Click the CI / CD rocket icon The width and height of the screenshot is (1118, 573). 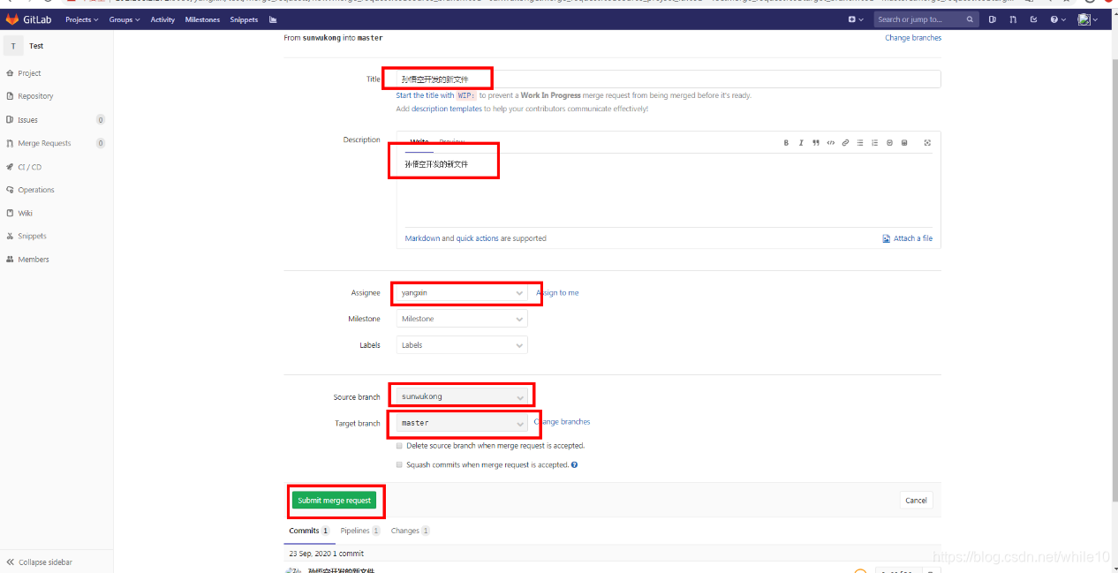pos(10,167)
